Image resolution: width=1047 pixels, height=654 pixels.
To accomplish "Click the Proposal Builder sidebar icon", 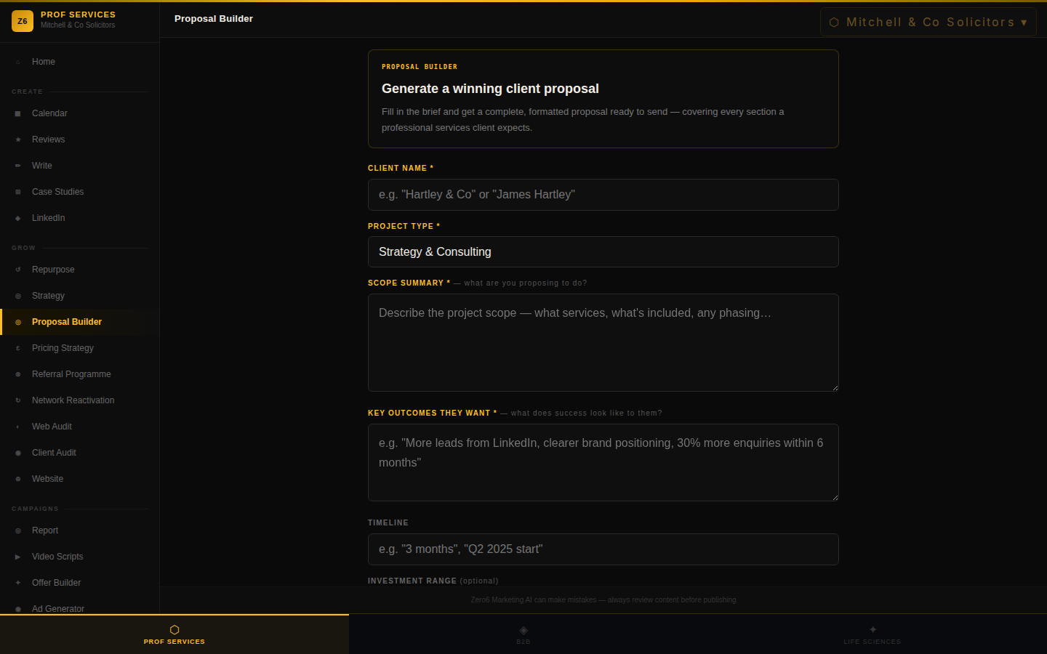I will pos(18,322).
